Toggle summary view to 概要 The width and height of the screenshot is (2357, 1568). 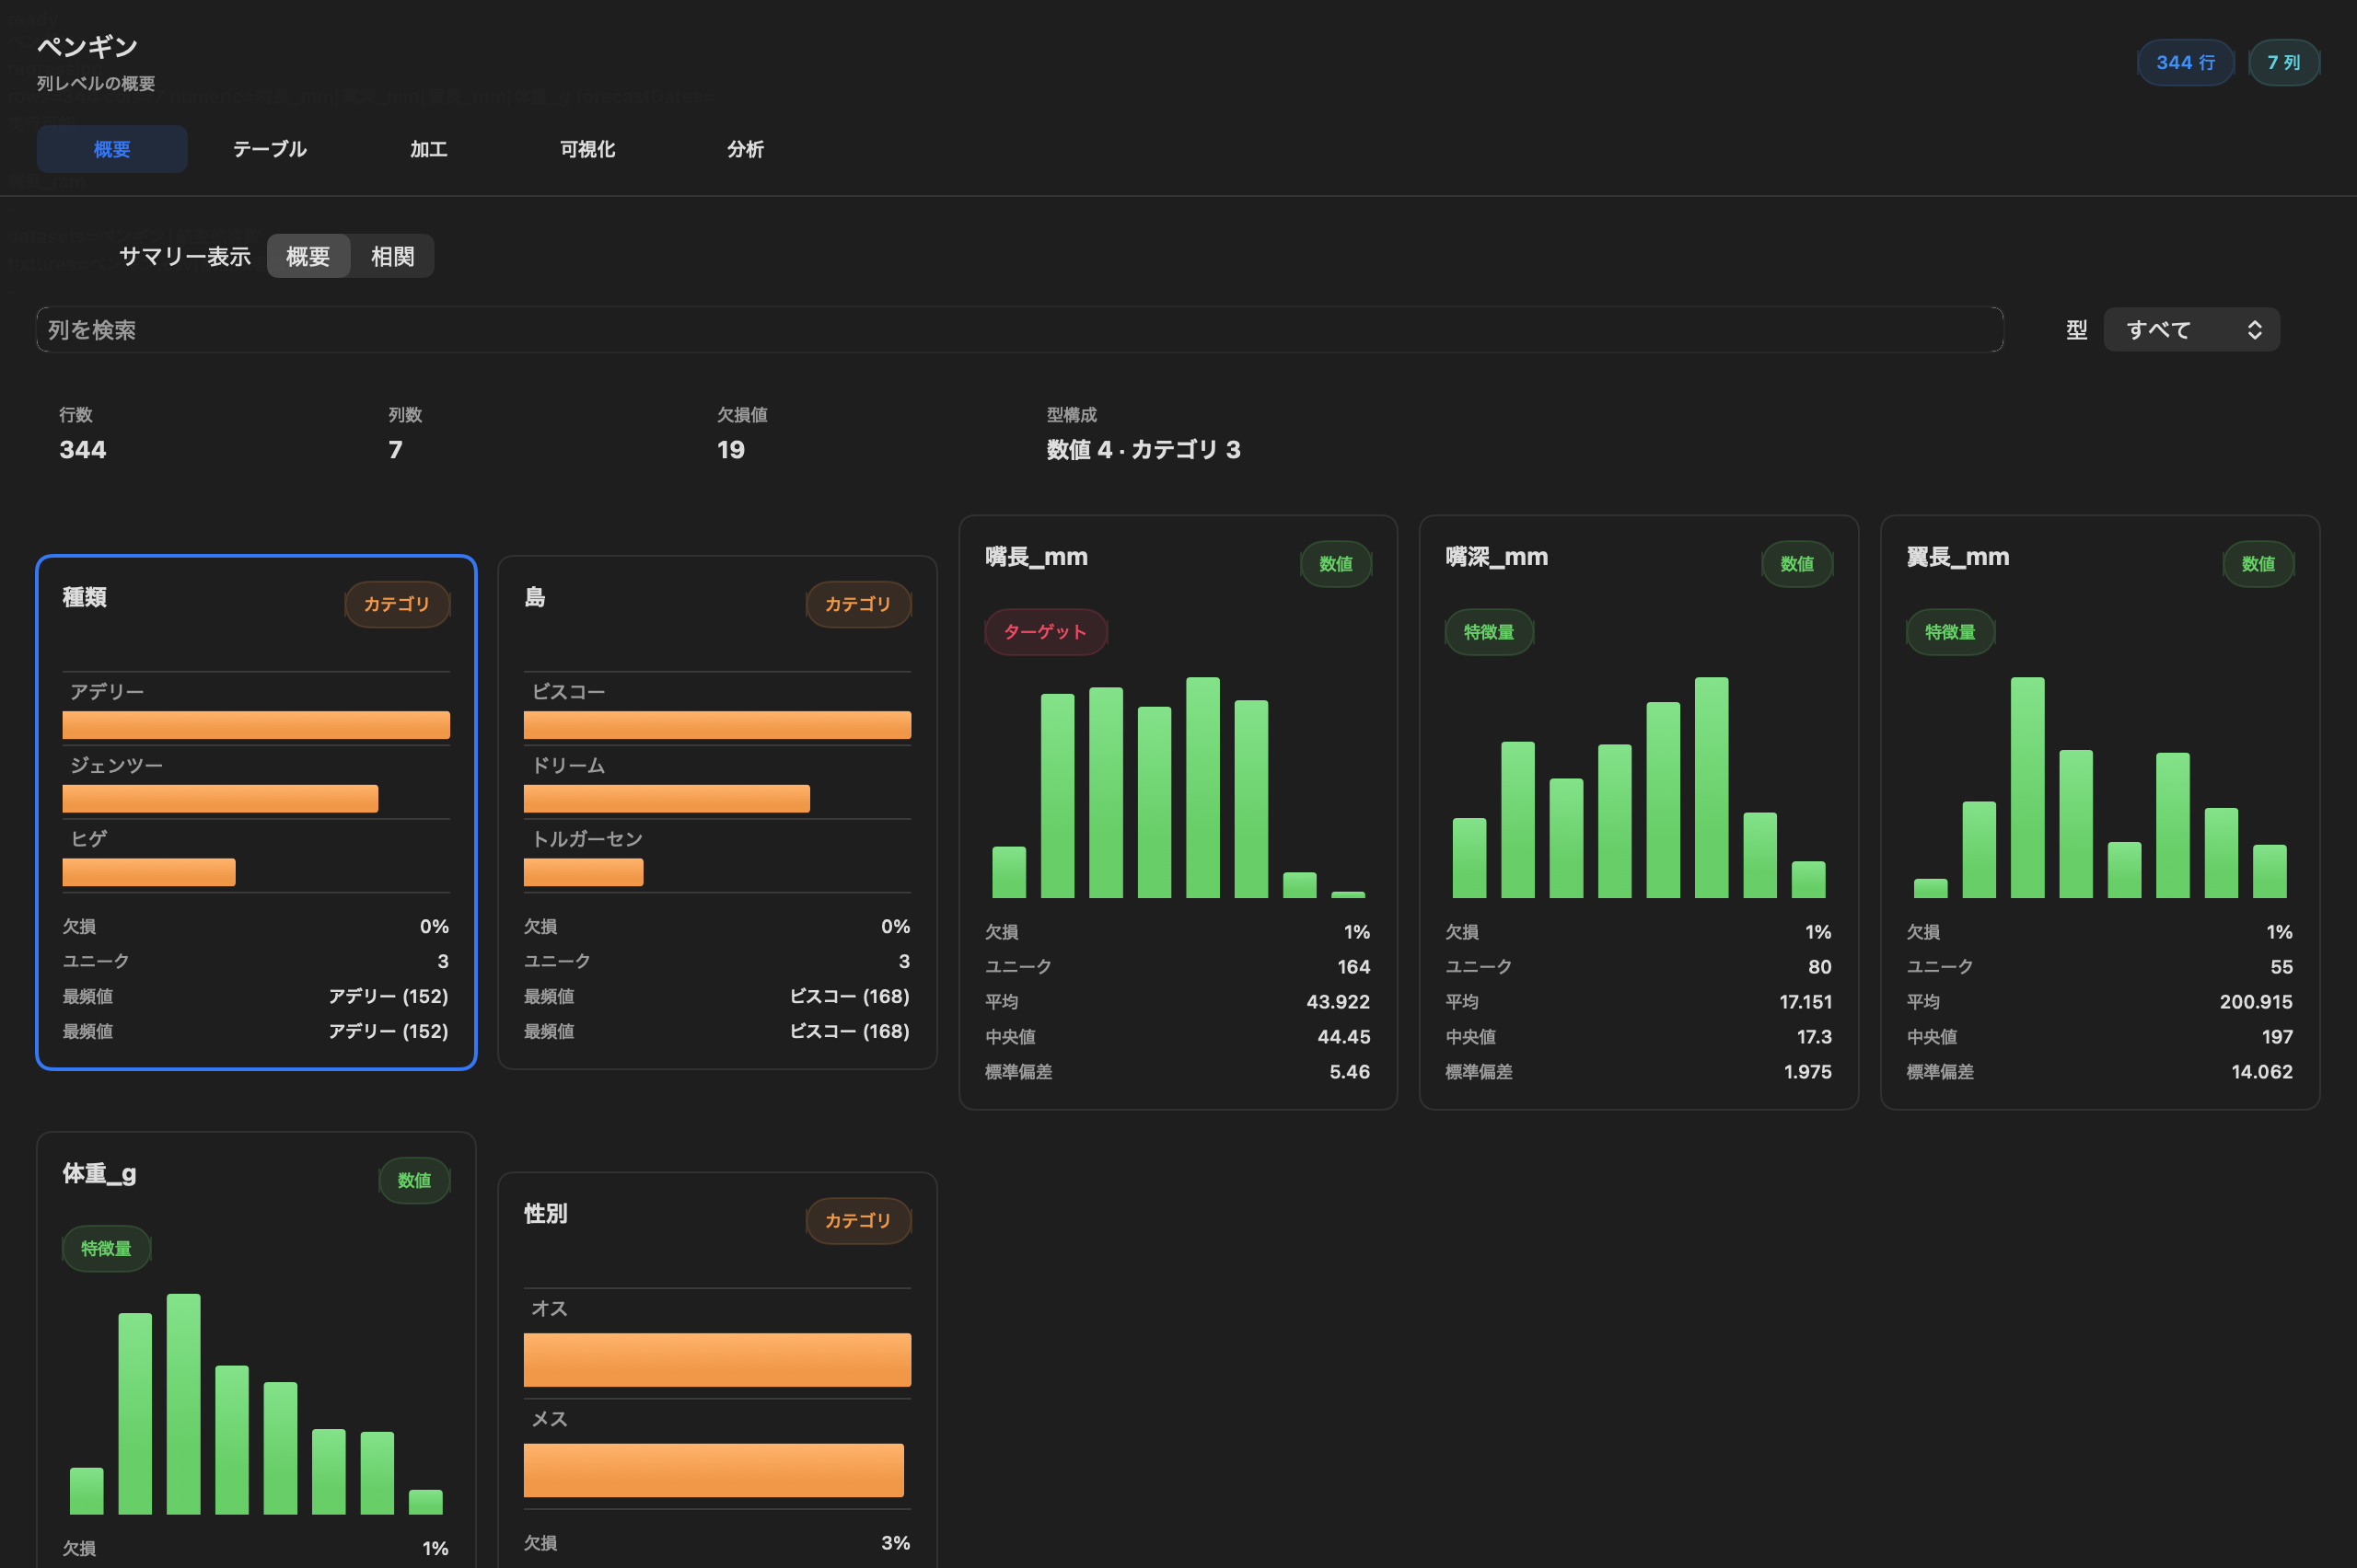pos(308,256)
